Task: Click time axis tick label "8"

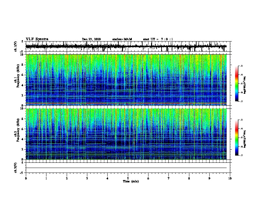Action: 189,178
